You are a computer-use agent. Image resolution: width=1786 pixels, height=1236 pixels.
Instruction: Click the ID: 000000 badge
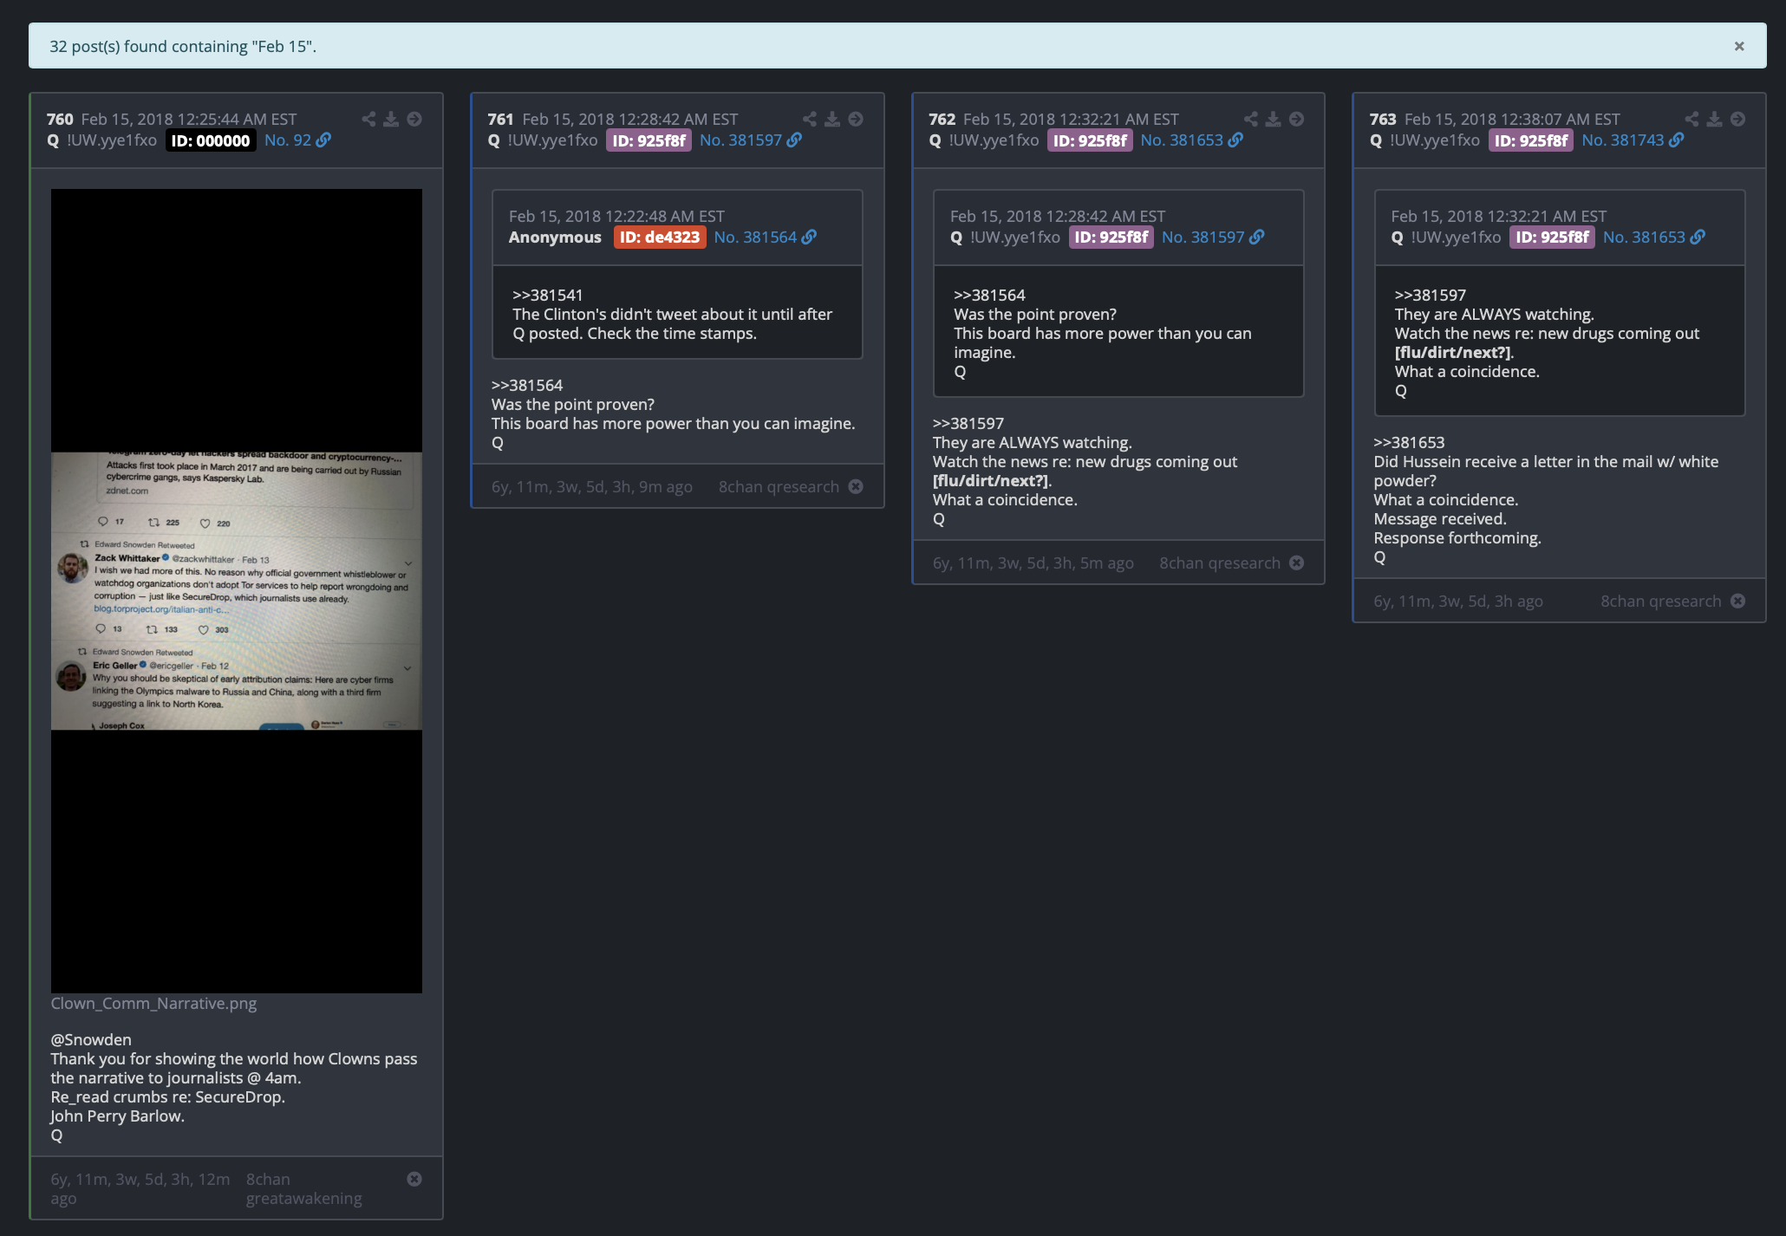[x=211, y=140]
